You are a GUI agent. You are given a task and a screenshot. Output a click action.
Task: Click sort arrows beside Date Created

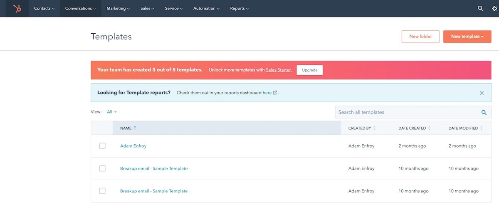point(429,128)
